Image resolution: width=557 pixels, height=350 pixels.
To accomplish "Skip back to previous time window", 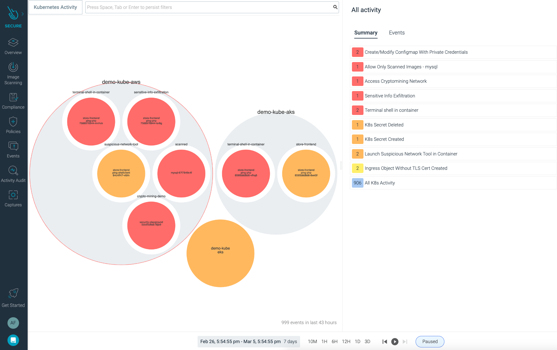I will pos(384,341).
